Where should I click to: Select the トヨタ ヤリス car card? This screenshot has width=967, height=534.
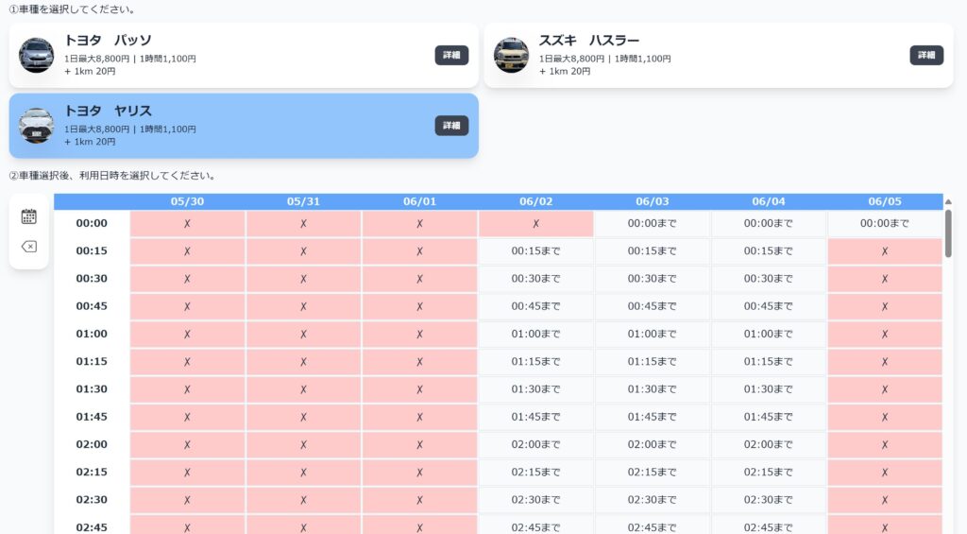click(x=244, y=126)
